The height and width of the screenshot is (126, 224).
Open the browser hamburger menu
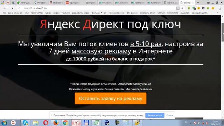(208, 2)
